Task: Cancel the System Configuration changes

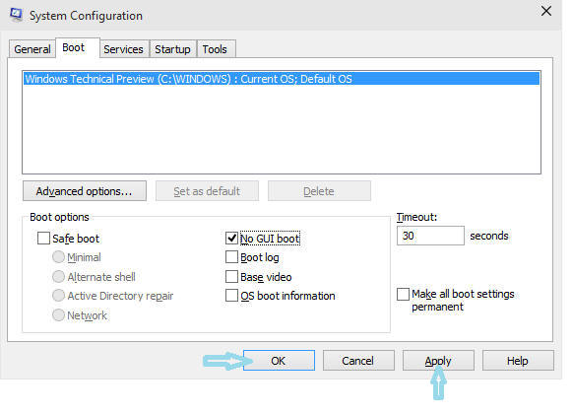Action: coord(358,361)
